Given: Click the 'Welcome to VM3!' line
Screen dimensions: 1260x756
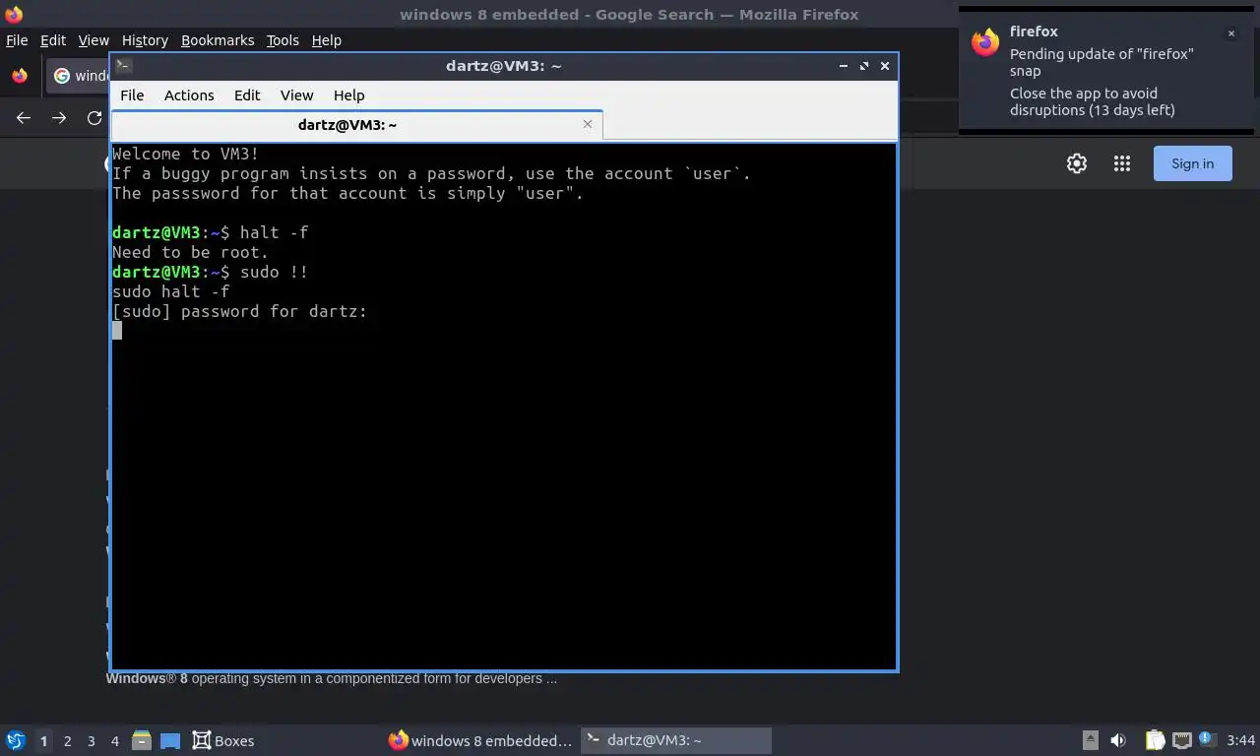Looking at the screenshot, I should (x=185, y=154).
